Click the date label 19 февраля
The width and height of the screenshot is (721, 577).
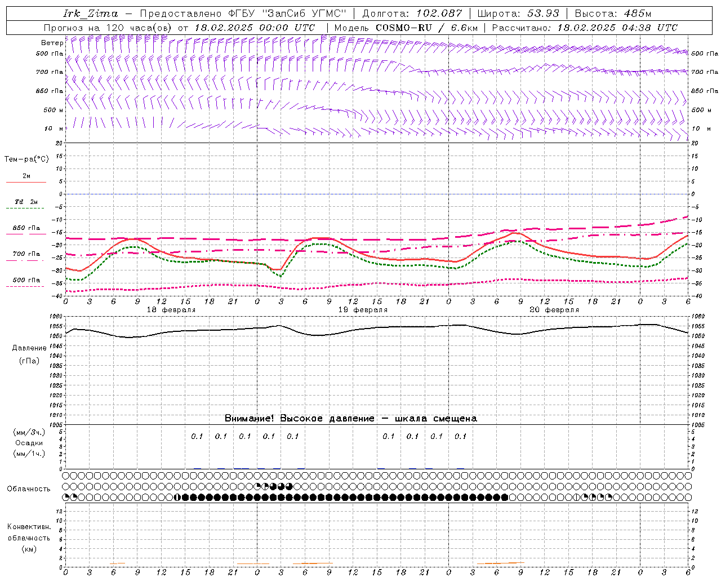point(363,310)
